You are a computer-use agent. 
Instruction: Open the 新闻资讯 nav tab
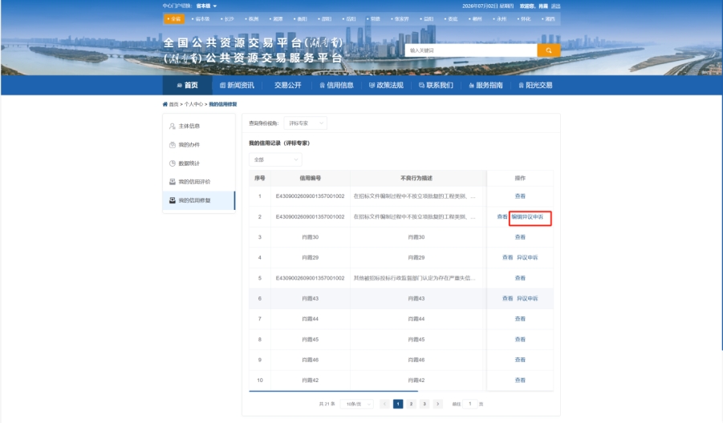pyautogui.click(x=237, y=85)
